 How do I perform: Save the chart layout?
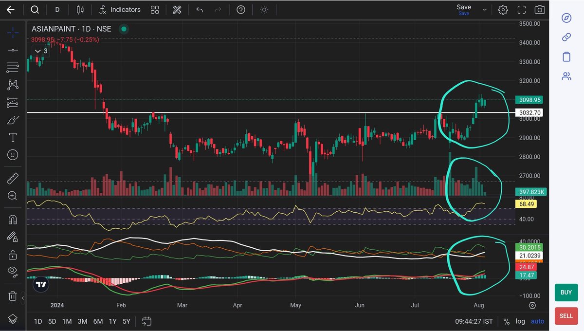point(464,9)
